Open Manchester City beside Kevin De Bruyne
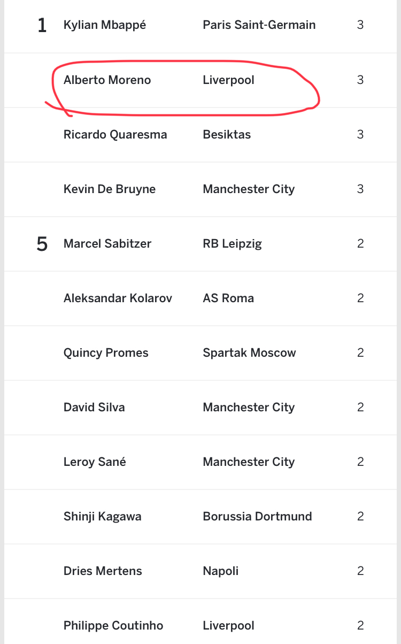This screenshot has height=644, width=401. (249, 189)
